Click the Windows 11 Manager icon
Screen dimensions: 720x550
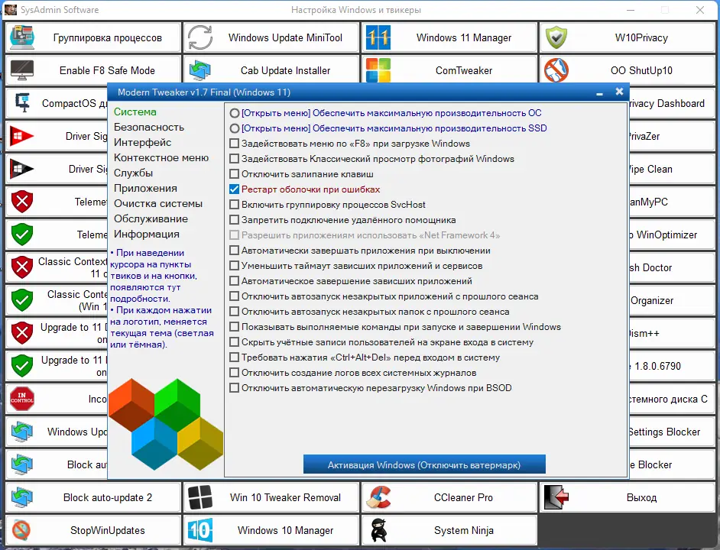pyautogui.click(x=378, y=37)
